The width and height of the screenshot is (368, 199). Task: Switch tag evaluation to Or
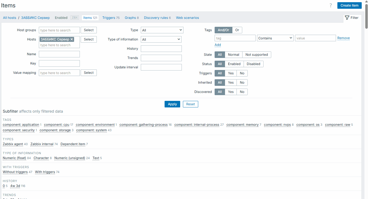click(x=237, y=30)
